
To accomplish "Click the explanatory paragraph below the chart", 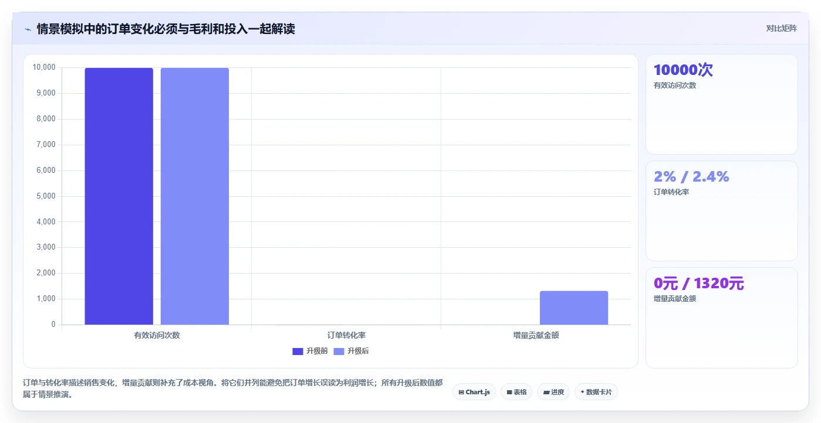I will pos(233,388).
